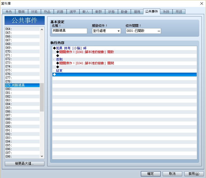Select the 公共事件 tab
Screen dimensions: 206x178
click(x=152, y=11)
